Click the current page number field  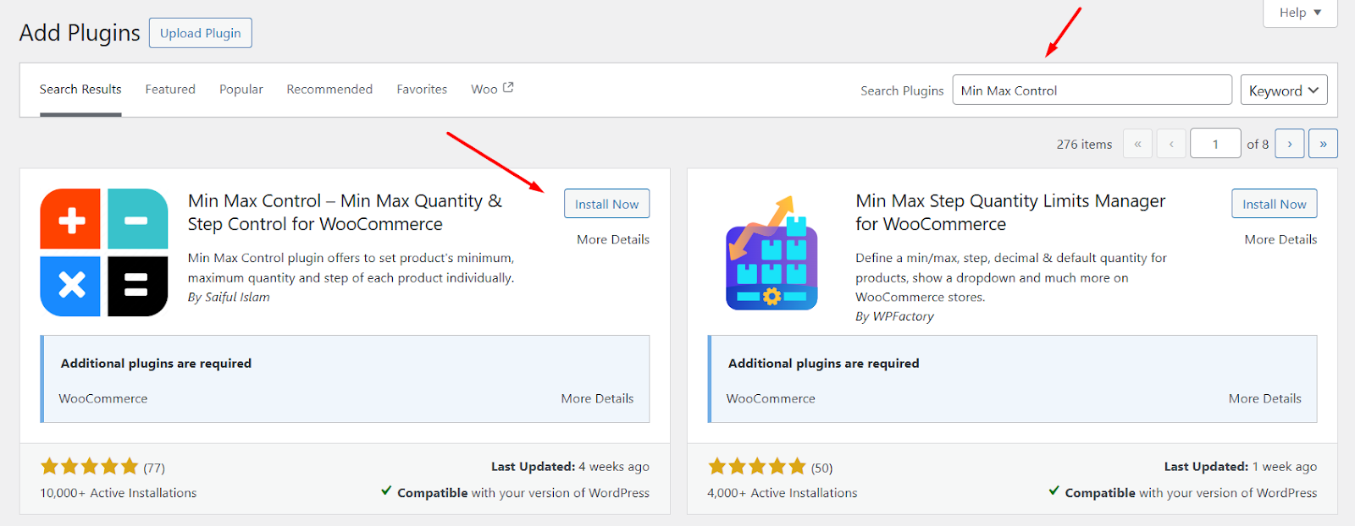[x=1215, y=144]
